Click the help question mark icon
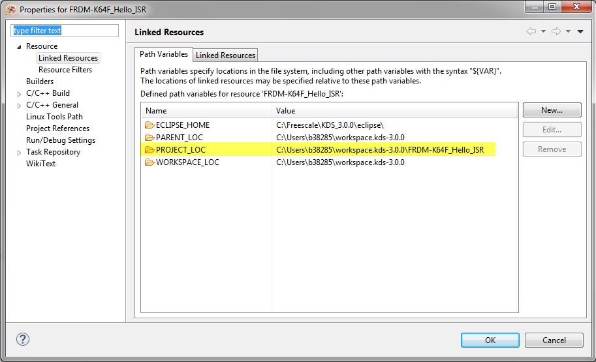Viewport: 596px width, 362px height. coord(23,339)
